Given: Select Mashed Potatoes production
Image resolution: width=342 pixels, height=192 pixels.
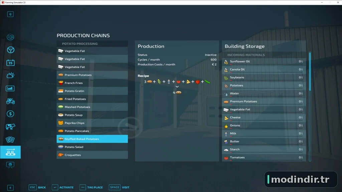Looking at the screenshot, I should 92,107.
